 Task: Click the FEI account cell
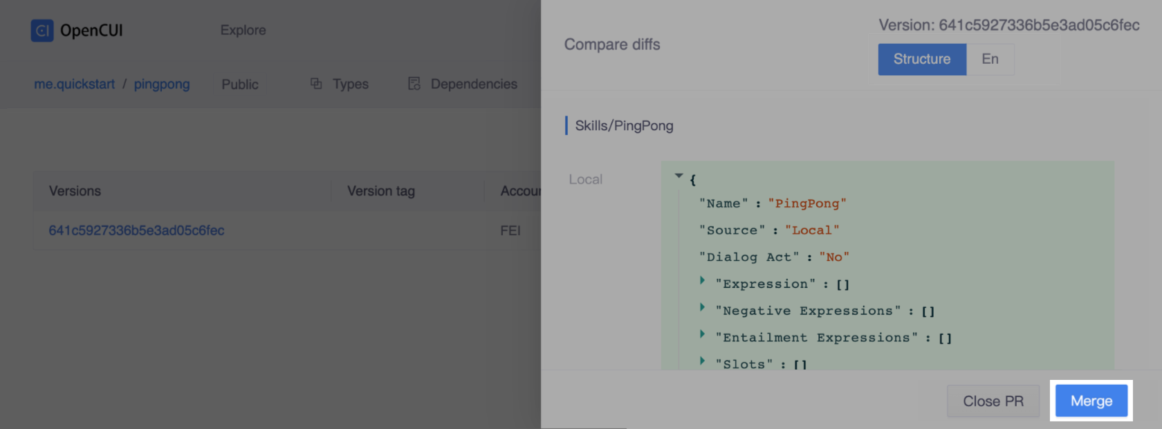510,230
